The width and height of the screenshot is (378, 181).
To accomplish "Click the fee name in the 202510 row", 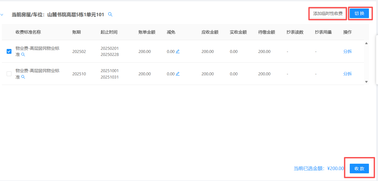I will (37, 71).
